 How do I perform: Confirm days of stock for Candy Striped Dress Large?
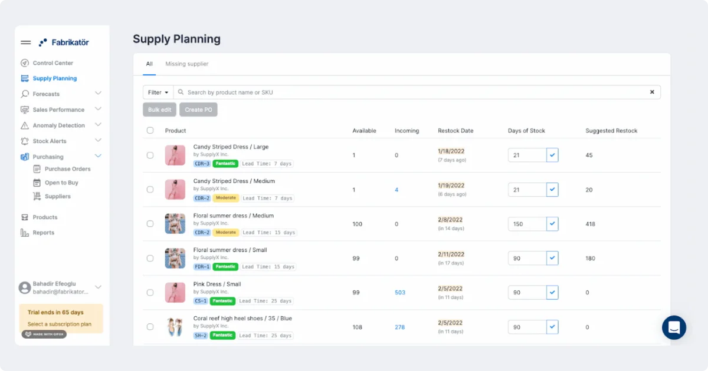click(x=552, y=155)
